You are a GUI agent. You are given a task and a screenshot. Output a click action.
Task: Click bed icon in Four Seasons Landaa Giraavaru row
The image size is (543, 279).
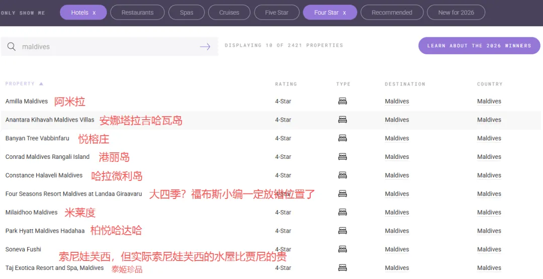pos(342,194)
